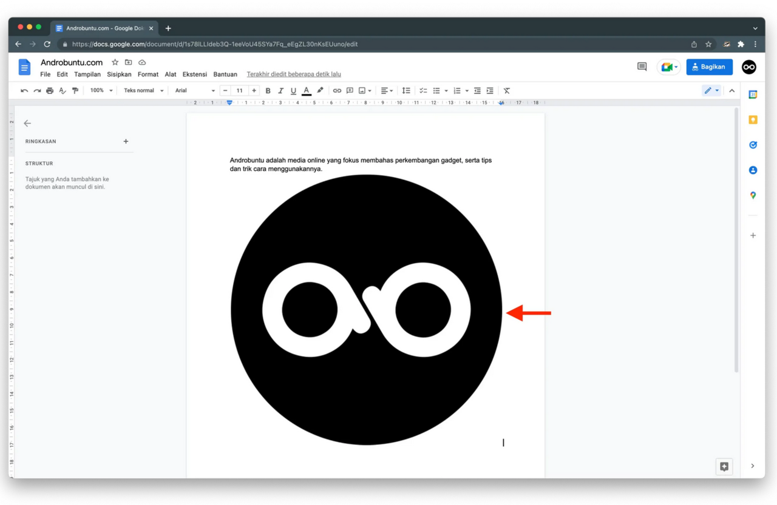Open the File menu
Screen dimensions: 777x505
(x=46, y=75)
